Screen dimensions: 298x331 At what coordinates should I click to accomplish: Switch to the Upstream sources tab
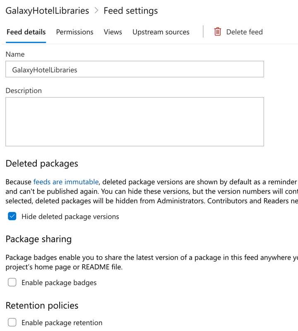(161, 32)
